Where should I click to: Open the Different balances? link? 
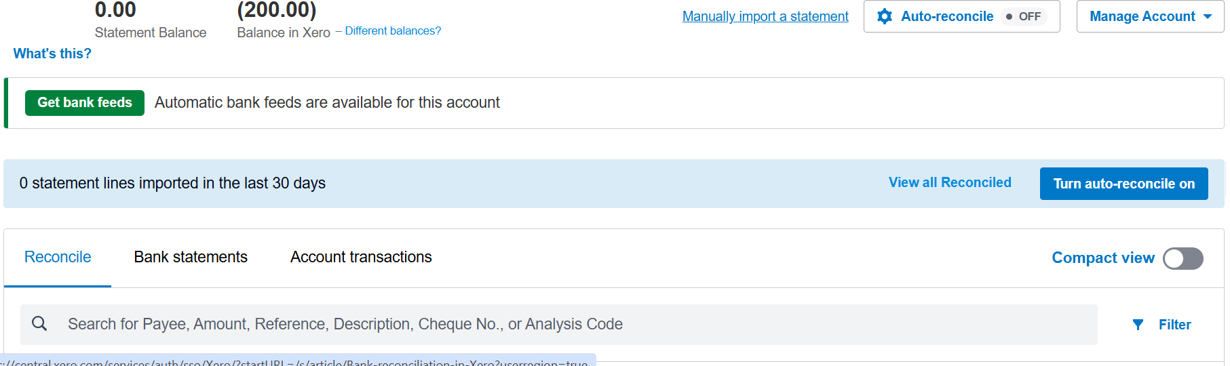393,31
